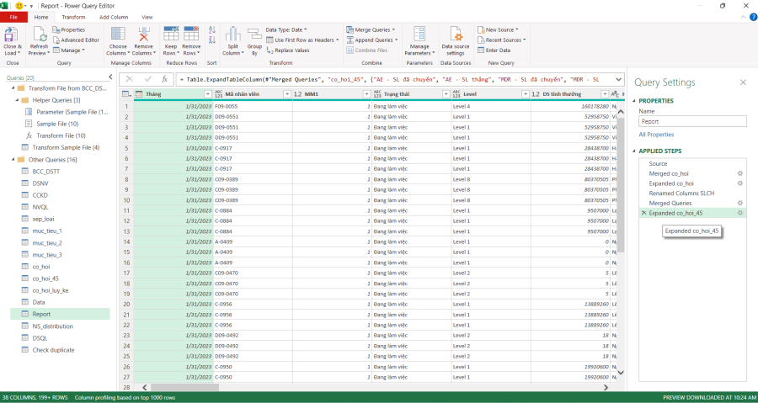Click the Group By icon
Image resolution: width=758 pixels, height=403 pixels.
tap(254, 34)
